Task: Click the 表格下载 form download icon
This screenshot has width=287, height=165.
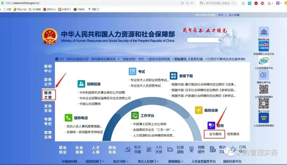Action: [174, 76]
